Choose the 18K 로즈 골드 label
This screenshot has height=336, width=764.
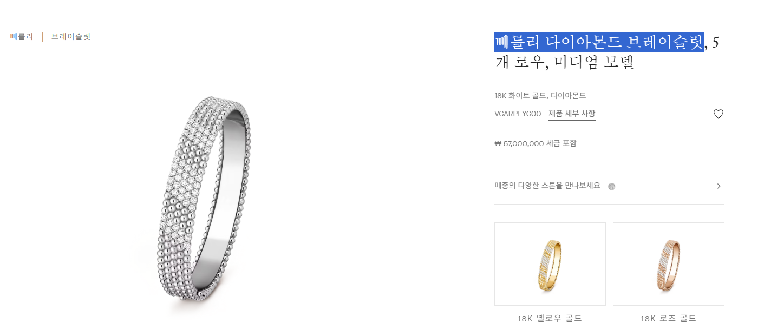(668, 319)
